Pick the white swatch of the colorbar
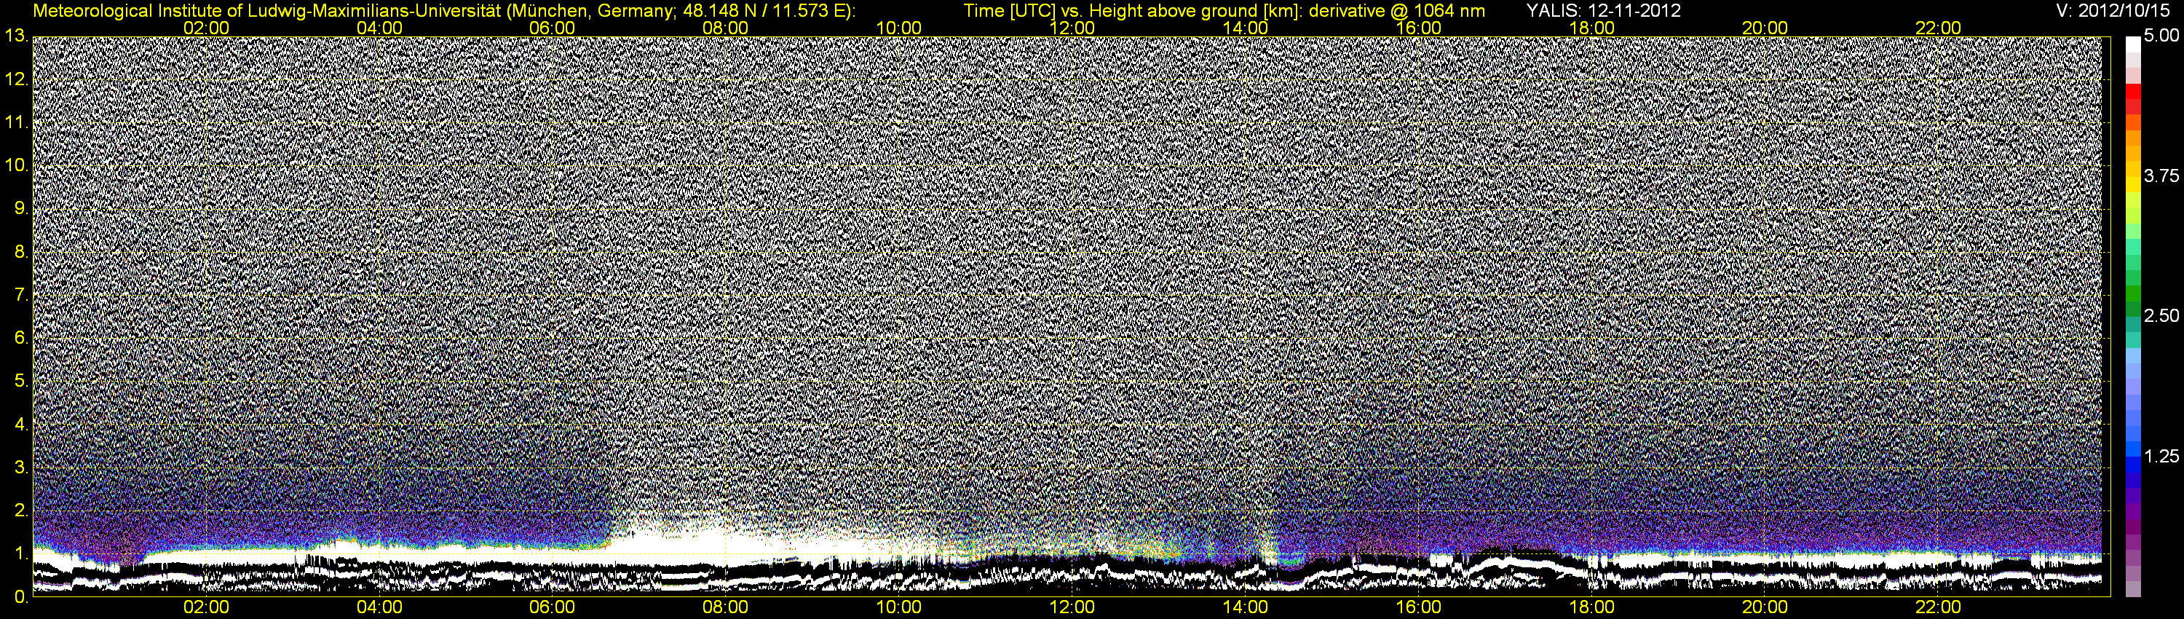2184x619 pixels. coord(2132,44)
